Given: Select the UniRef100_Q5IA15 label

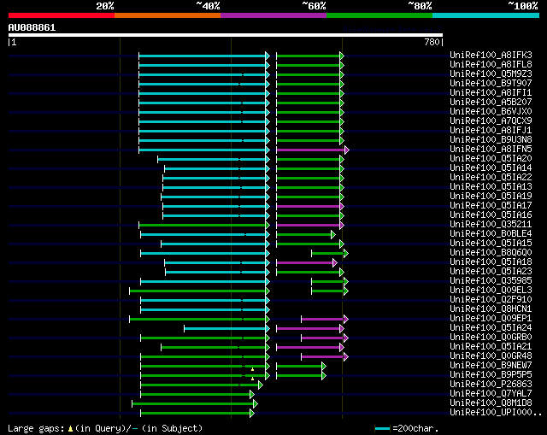Looking at the screenshot, I should [x=491, y=244].
